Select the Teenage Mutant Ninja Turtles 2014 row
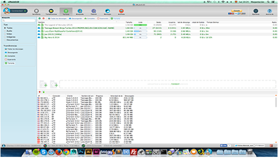Image resolution: width=278 pixels, height=159 pixels. click(x=157, y=28)
